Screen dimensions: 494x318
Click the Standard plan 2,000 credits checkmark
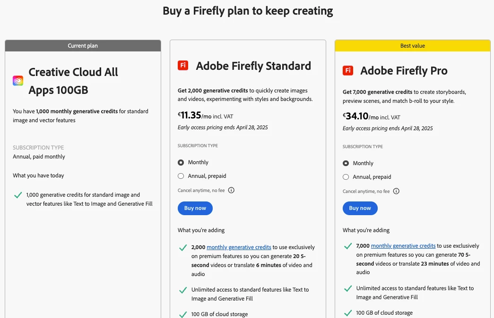183,247
